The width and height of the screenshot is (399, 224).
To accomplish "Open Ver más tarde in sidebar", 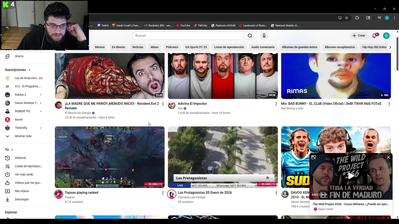I will (24, 175).
